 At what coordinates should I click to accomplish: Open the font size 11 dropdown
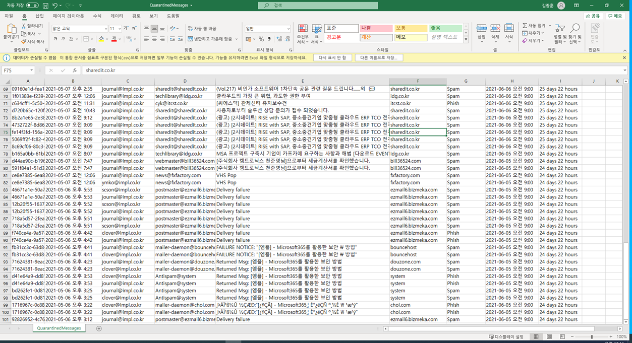click(x=120, y=29)
